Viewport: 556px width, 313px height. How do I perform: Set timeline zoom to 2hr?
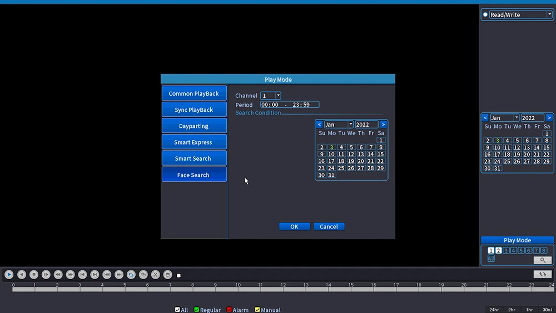(512, 310)
